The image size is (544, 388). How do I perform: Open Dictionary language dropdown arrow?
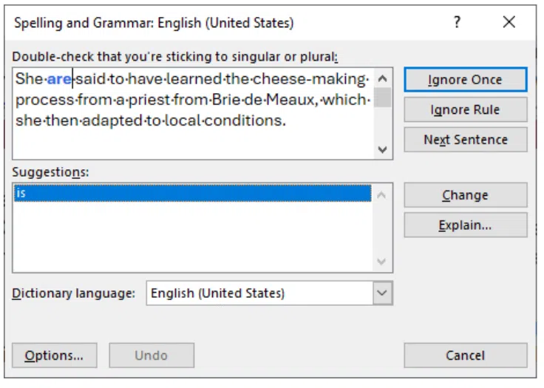(382, 293)
